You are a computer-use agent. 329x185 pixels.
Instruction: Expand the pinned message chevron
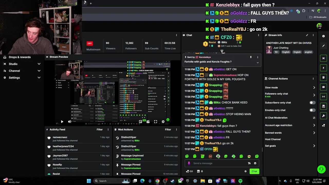[258, 63]
